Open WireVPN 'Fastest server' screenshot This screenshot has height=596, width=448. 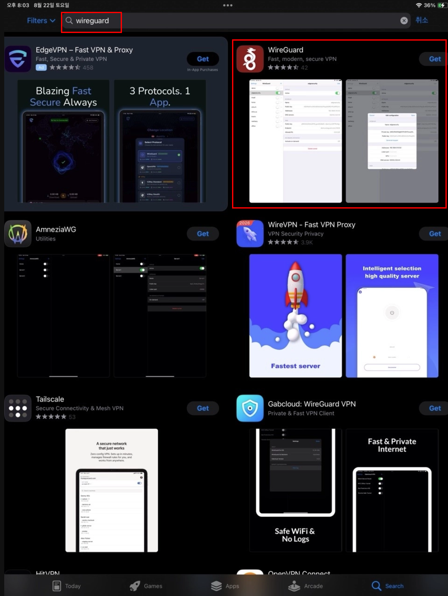pos(296,316)
